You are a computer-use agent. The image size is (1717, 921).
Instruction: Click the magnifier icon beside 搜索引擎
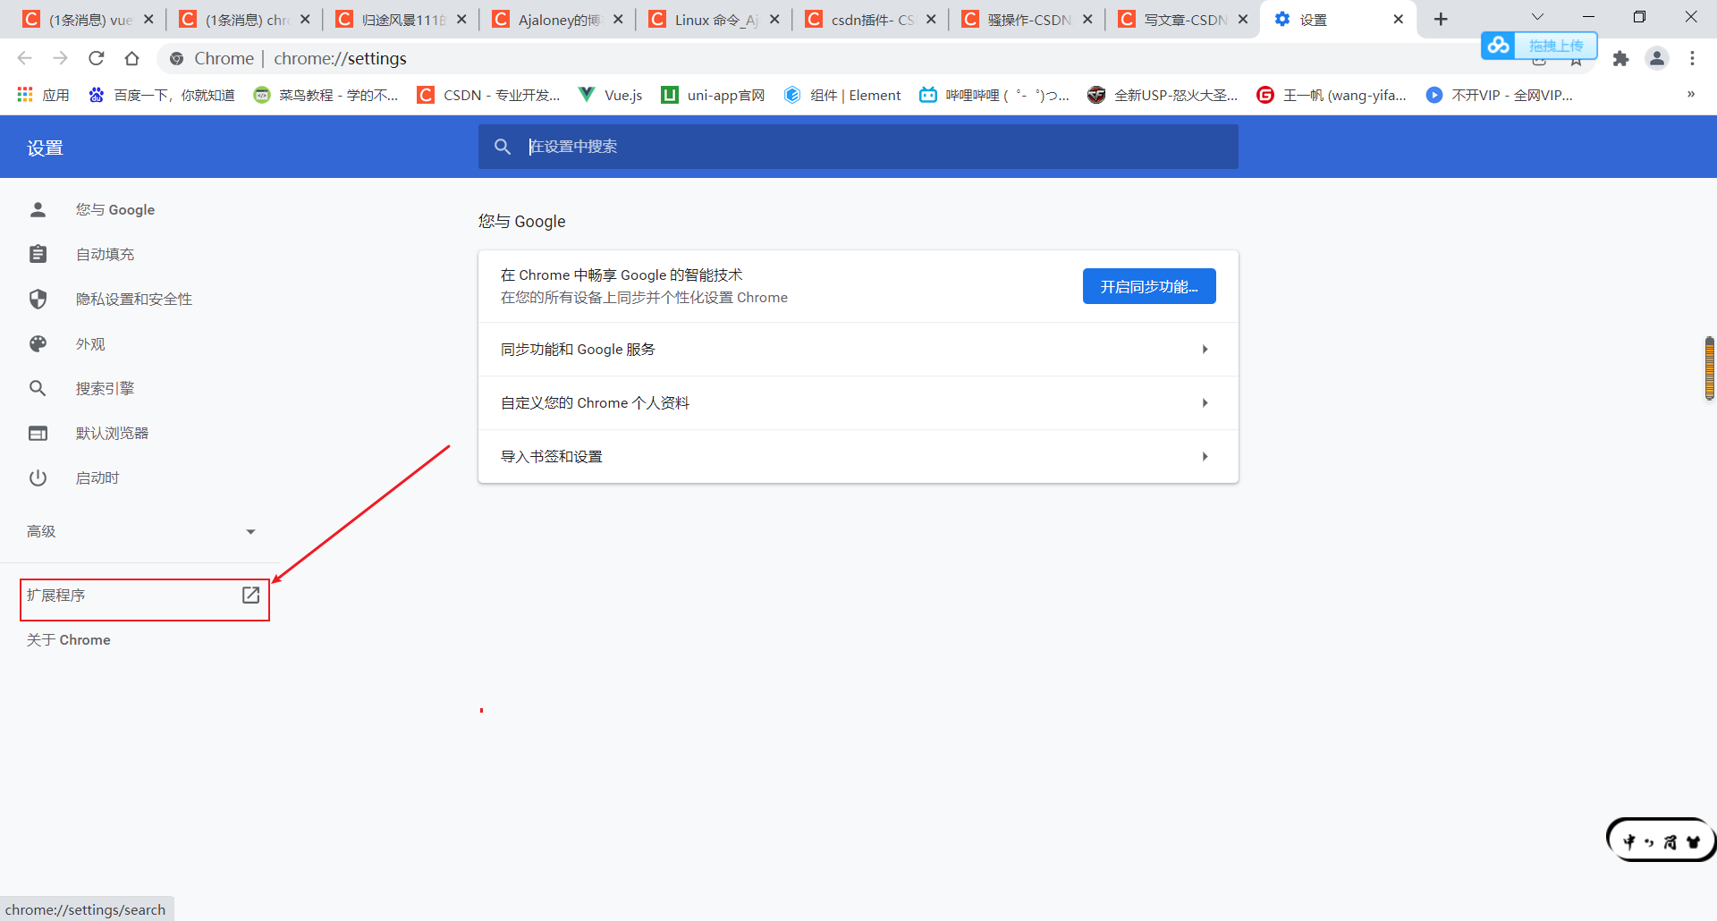(x=38, y=388)
